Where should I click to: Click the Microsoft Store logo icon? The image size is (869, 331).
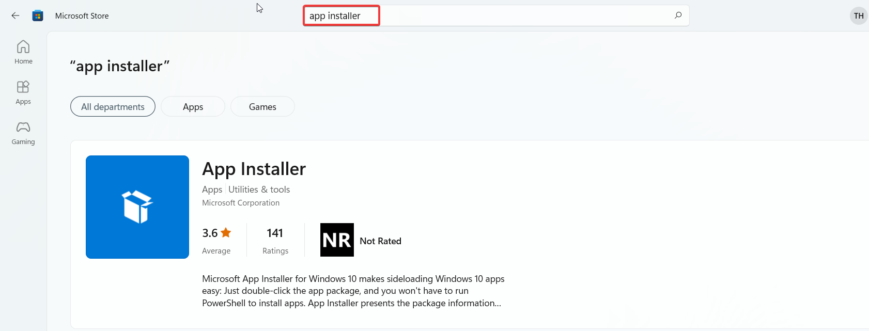[x=38, y=15]
